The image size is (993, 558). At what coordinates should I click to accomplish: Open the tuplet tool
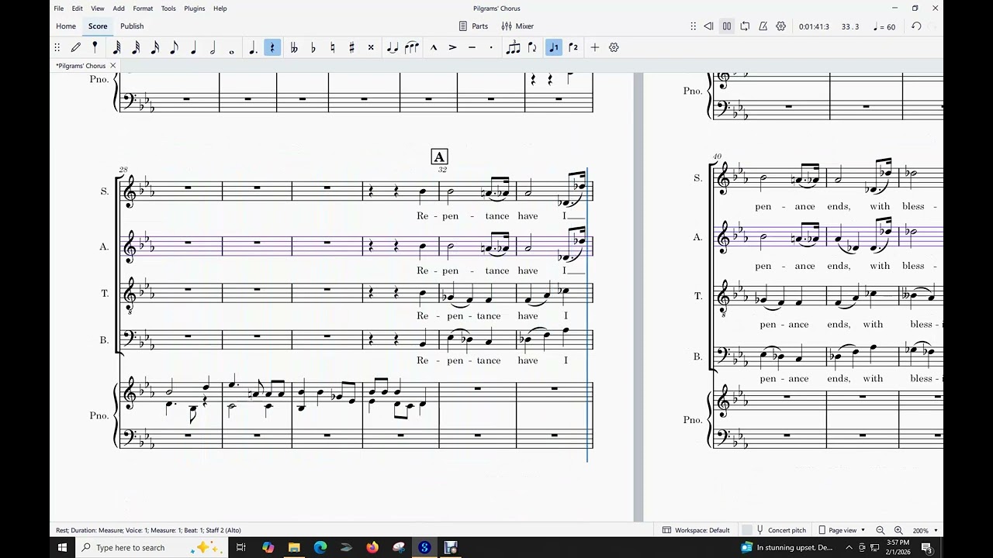click(513, 47)
